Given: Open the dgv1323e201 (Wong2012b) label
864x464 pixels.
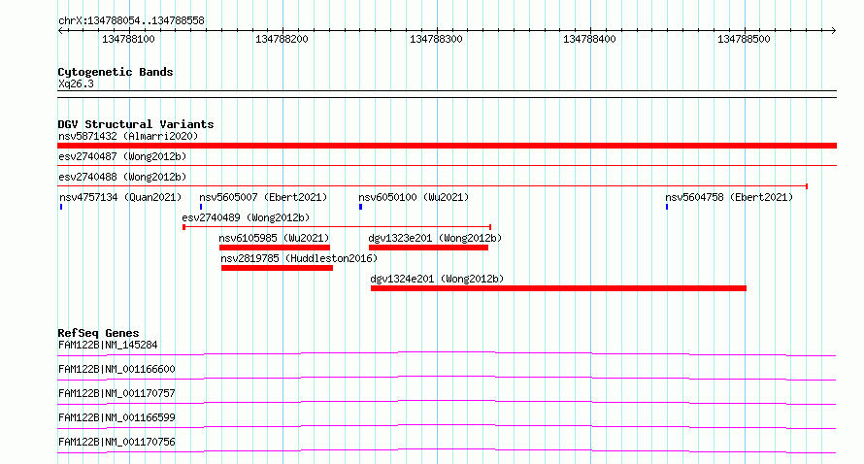Looking at the screenshot, I should click(x=435, y=238).
